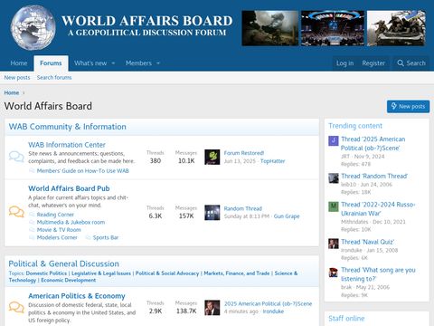
Task: Click the Register link
Action: [373, 63]
